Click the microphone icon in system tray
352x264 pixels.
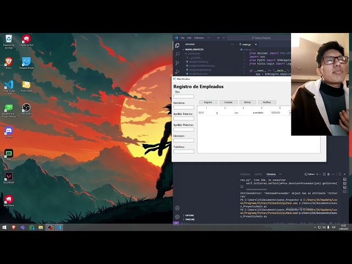[328, 227]
